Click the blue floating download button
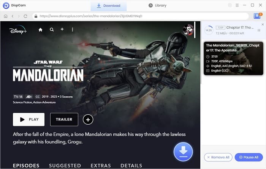 tap(183, 152)
